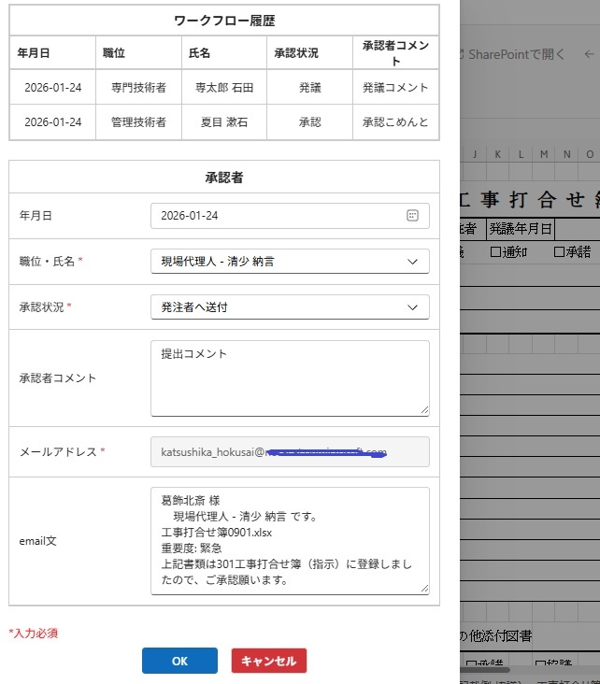Toggle the 承諾 checkbox in the sheet
The height and width of the screenshot is (684, 600).
pyautogui.click(x=560, y=251)
